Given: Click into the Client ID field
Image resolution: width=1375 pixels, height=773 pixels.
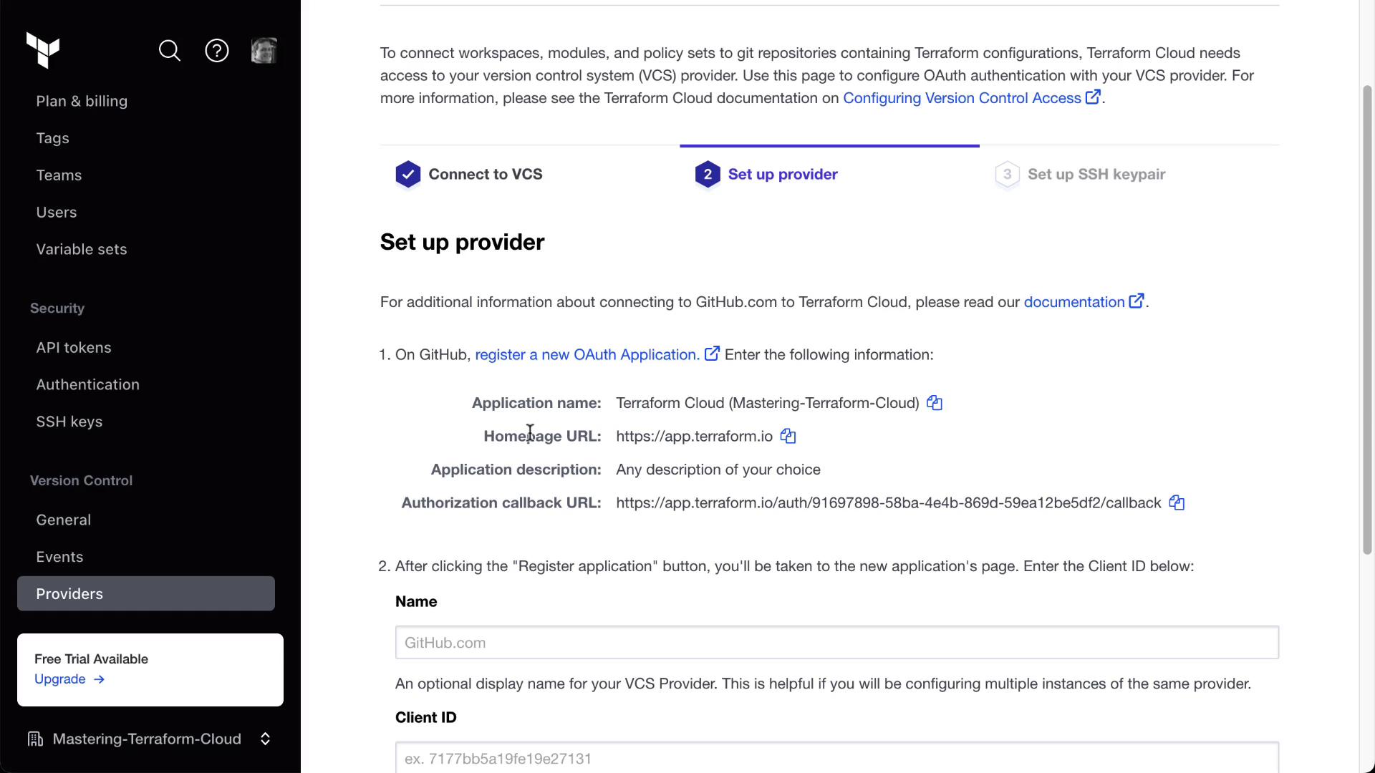Looking at the screenshot, I should click(836, 758).
